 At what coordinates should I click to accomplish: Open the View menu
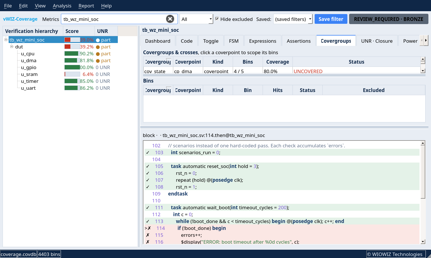tap(40, 6)
